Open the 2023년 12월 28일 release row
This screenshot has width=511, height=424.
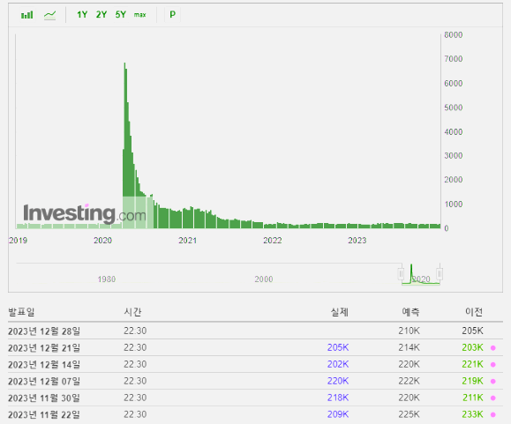point(255,331)
